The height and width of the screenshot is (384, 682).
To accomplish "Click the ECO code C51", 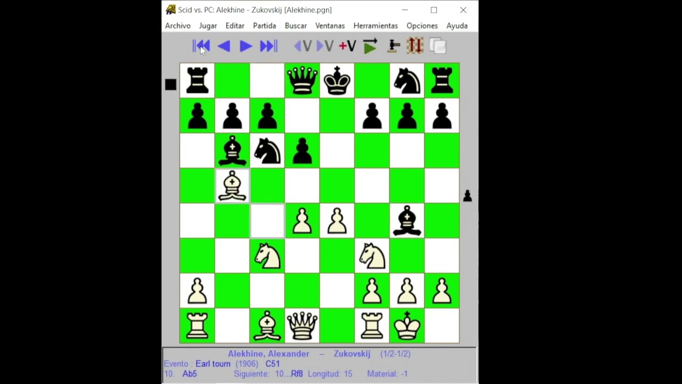I will click(273, 364).
